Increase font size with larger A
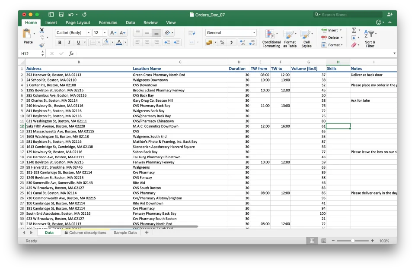Viewport: 415px width, 270px height. 113,33
